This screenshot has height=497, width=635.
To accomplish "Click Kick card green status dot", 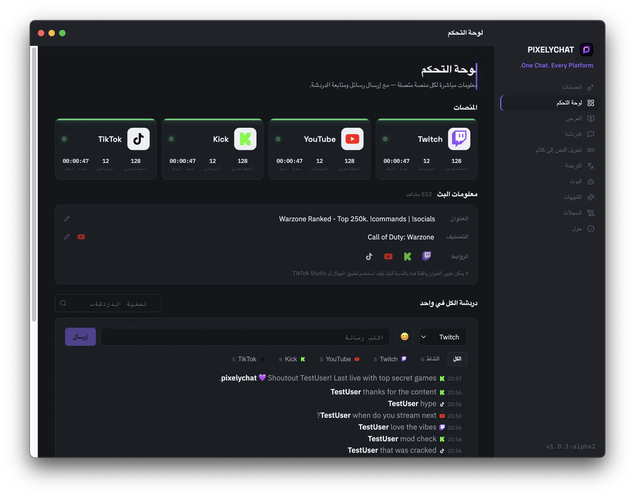I will tap(171, 139).
